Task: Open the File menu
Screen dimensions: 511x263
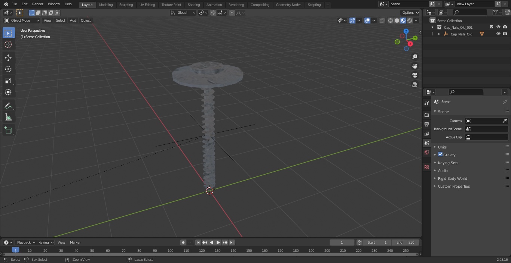Action: coord(14,4)
